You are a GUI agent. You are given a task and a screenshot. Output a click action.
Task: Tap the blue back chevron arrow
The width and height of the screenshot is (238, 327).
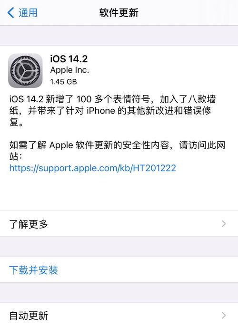[x=10, y=12]
